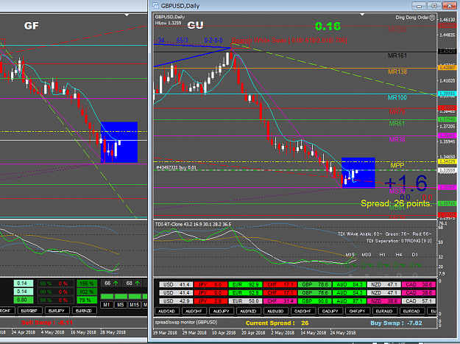Viewport: 460px width, 344px height.
Task: Click the spread/swap monitor (GBPUSD) label
Action: [x=186, y=323]
